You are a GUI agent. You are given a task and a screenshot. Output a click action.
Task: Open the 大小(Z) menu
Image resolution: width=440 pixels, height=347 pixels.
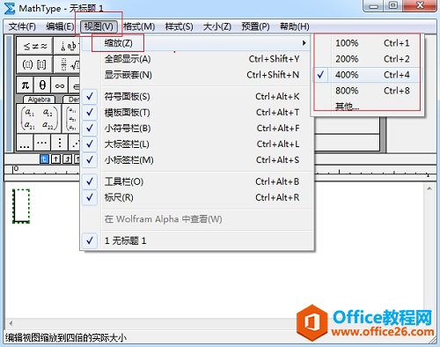tap(217, 26)
